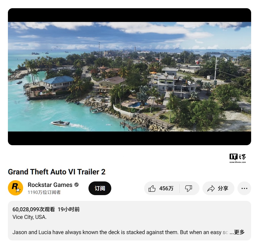Click the Rockstar Games channel avatar
Image resolution: width=256 pixels, height=242 pixels.
[x=16, y=188]
